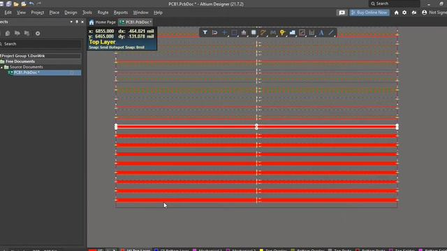This screenshot has height=251, width=447.
Task: Choose the Place Via yellow icon
Action: pyautogui.click(x=282, y=33)
